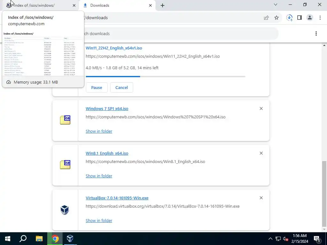Click the downloads page vertical scrollbar thumb
Viewport: 327px width, 245px height.
[x=324, y=194]
